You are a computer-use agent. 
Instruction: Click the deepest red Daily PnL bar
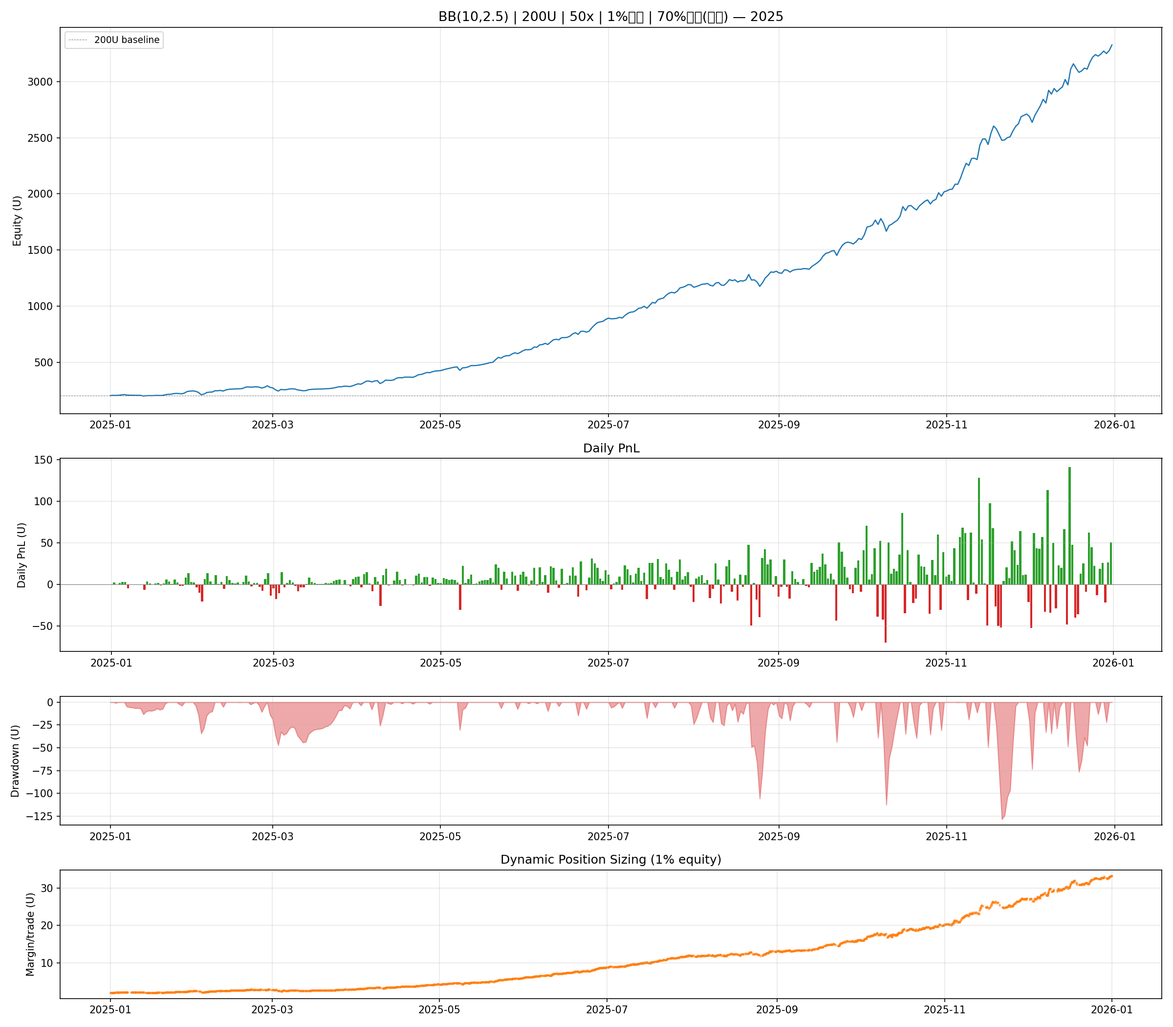pos(886,613)
